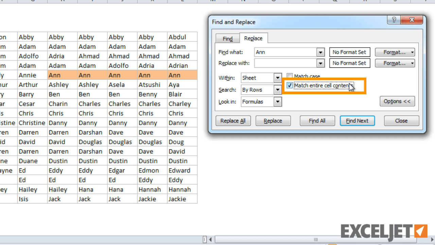Select the Replace tab
The width and height of the screenshot is (435, 245).
pyautogui.click(x=253, y=38)
